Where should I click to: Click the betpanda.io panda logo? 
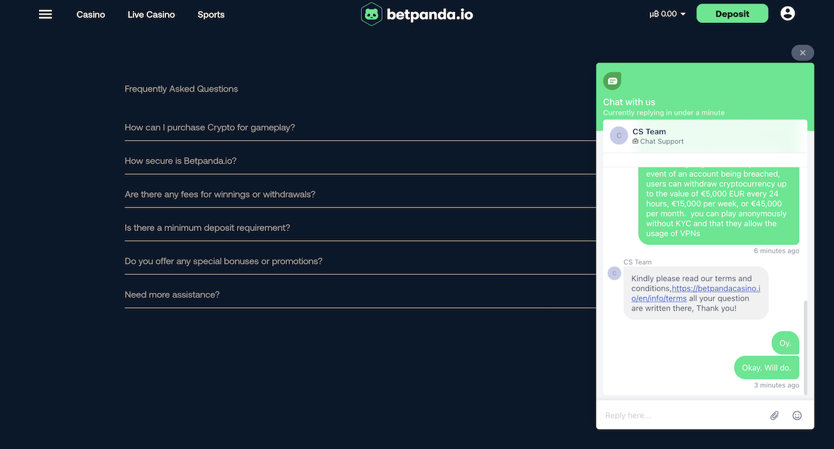pyautogui.click(x=372, y=13)
